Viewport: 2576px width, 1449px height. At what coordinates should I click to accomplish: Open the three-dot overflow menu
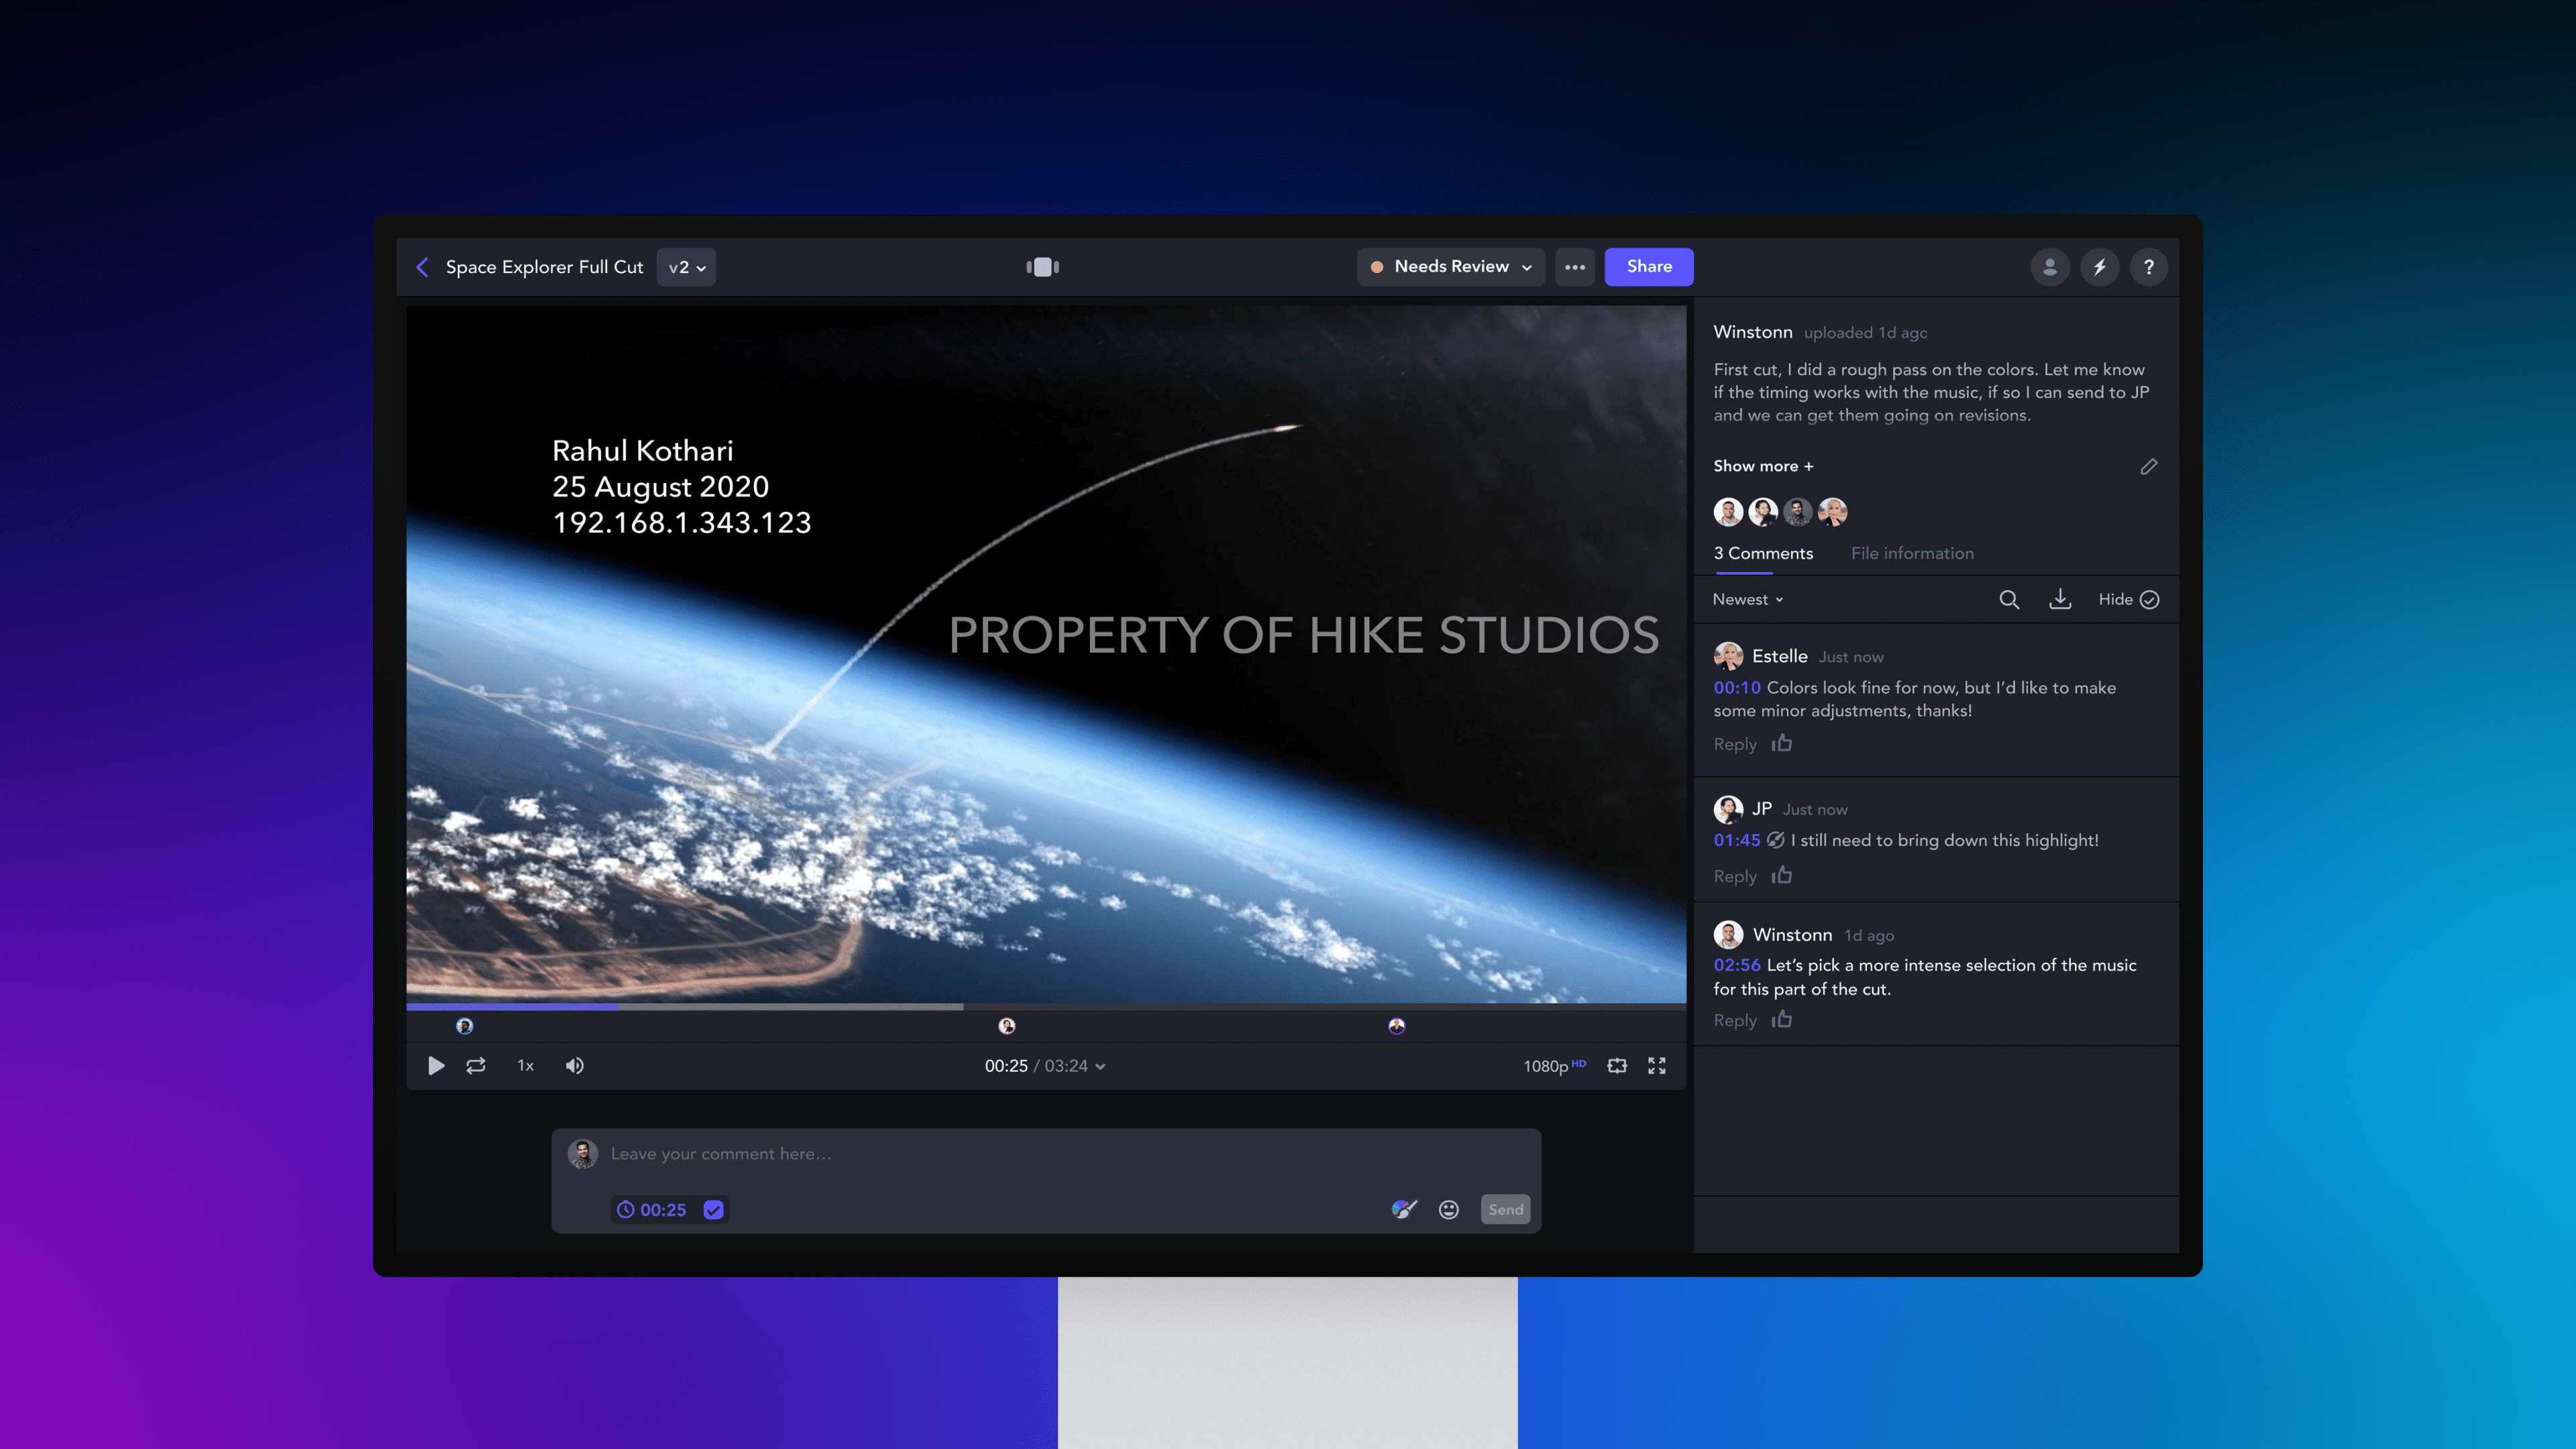tap(1575, 267)
